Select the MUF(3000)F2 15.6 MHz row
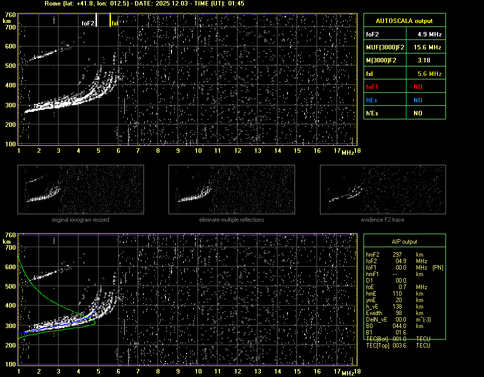The height and width of the screenshot is (377, 484). [x=404, y=47]
